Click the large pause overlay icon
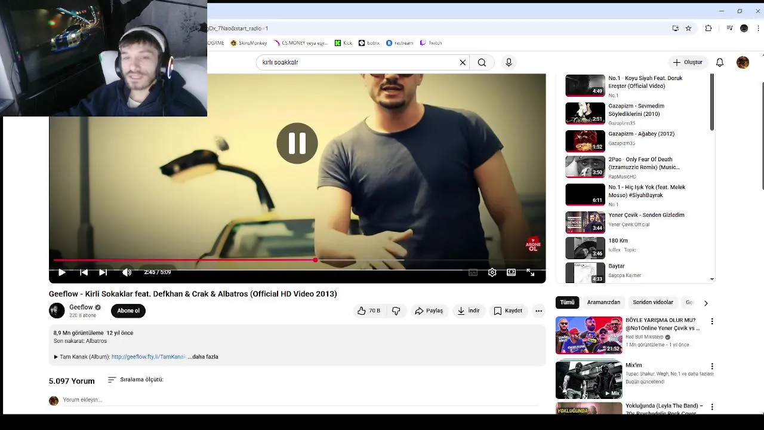The width and height of the screenshot is (764, 430). point(297,143)
